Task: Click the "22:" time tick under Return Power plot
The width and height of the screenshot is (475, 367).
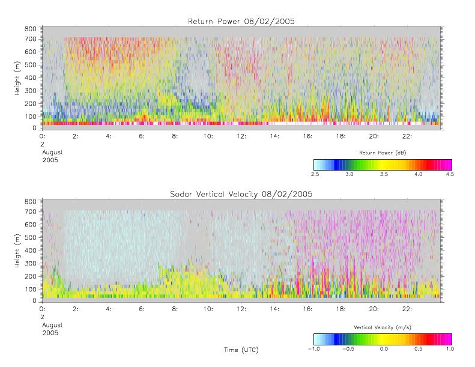Action: (x=407, y=136)
